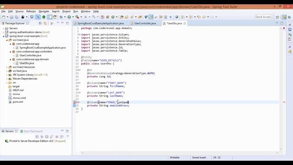Image resolution: width=293 pixels, height=165 pixels.
Task: Click the Publish icon in Servers view
Action: click(62, 137)
